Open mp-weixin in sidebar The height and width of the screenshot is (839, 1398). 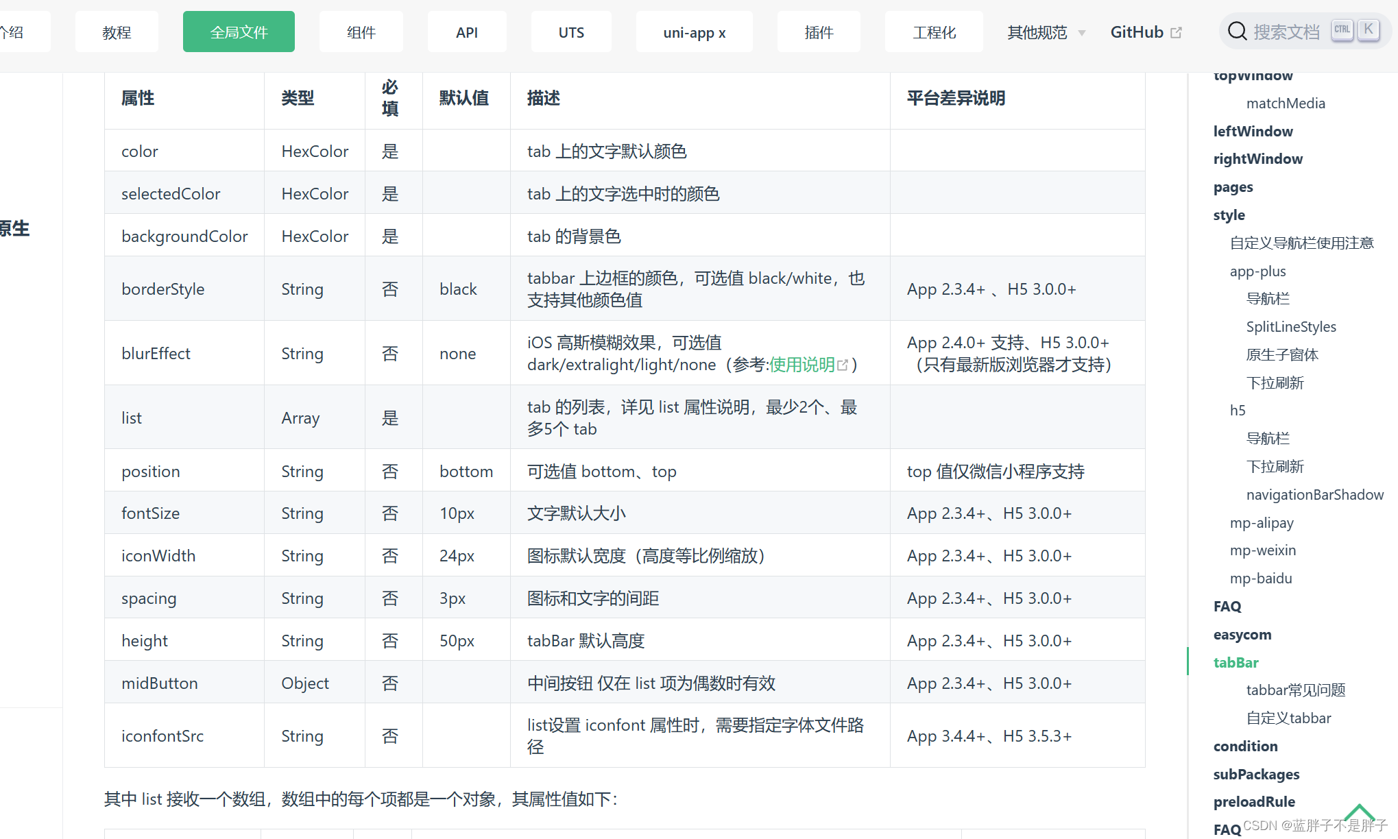(x=1263, y=550)
